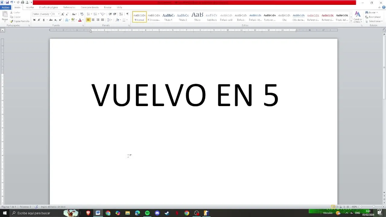
Task: Apply yellow text highlight color
Action: (72, 20)
